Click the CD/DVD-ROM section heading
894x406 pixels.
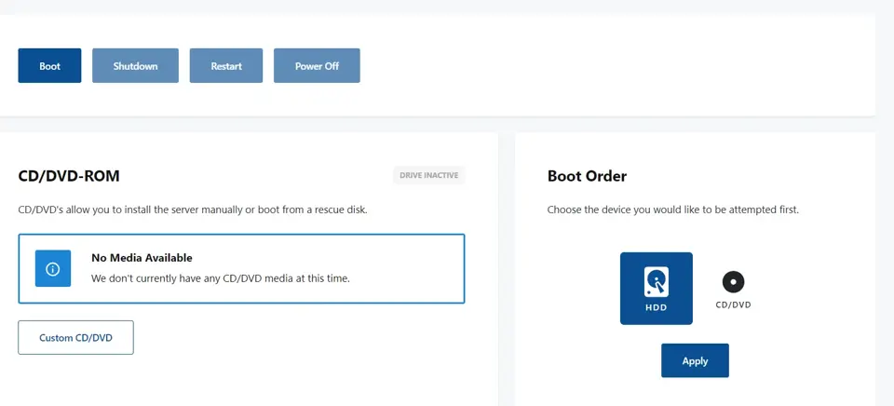click(69, 176)
